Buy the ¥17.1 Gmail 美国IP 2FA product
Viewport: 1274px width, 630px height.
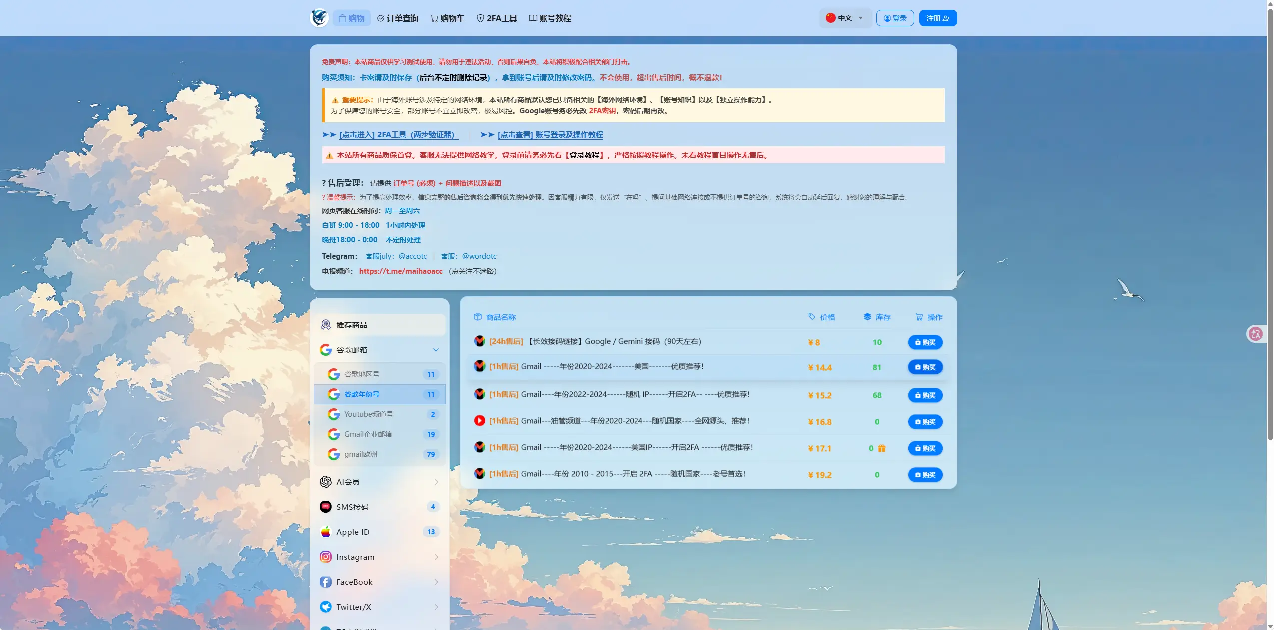point(925,448)
